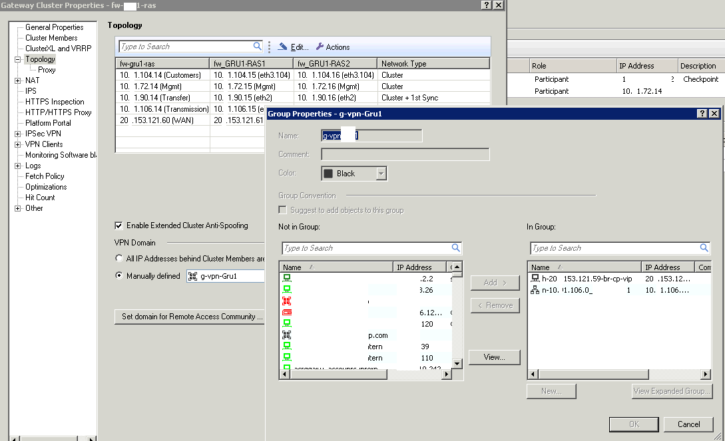Open Fetch Policy page
This screenshot has height=441, width=725.
(x=45, y=176)
